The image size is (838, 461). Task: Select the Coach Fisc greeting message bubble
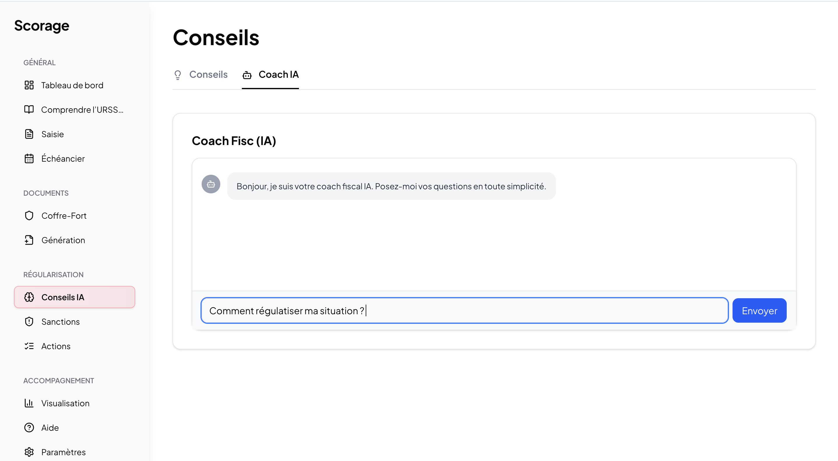(391, 186)
